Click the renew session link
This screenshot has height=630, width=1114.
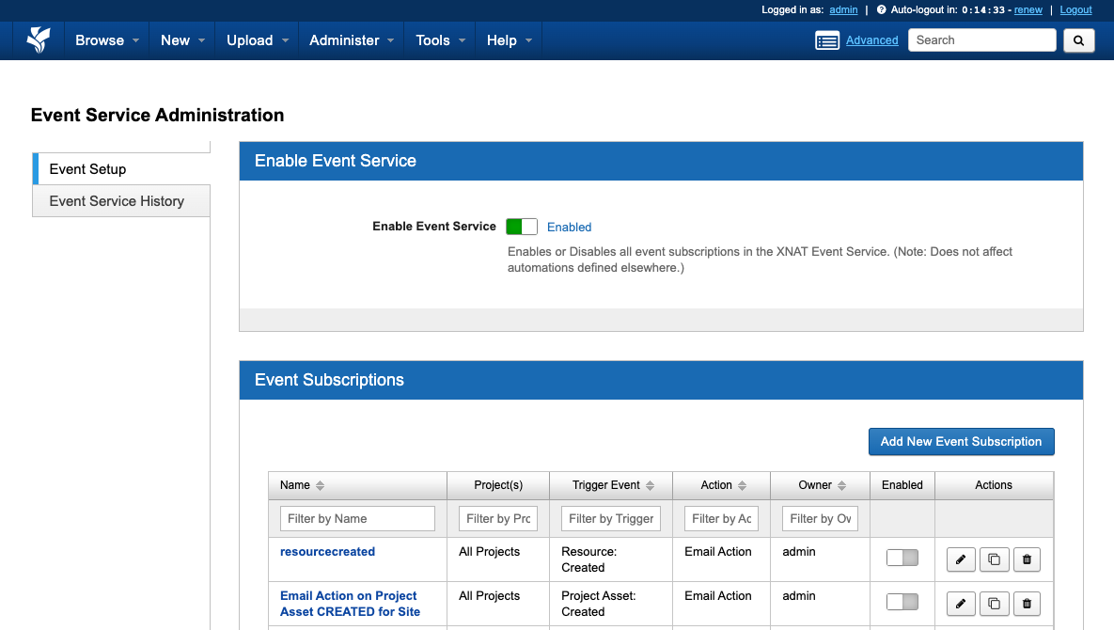click(1028, 10)
